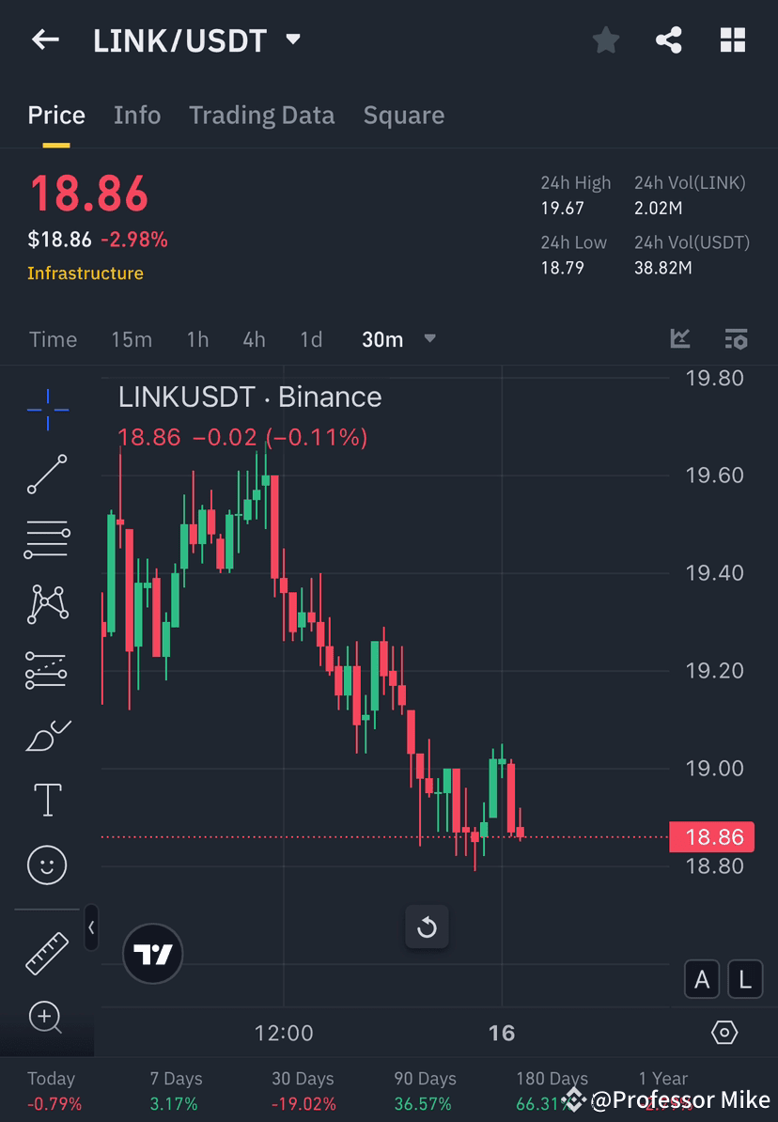Select the crosshair cursor tool
Viewport: 778px width, 1122px height.
pyautogui.click(x=47, y=409)
